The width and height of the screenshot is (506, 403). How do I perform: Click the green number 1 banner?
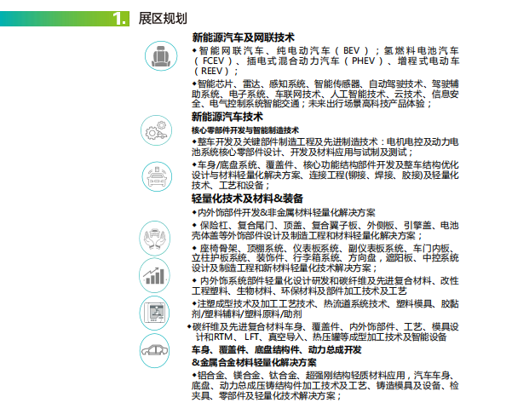tap(65, 19)
